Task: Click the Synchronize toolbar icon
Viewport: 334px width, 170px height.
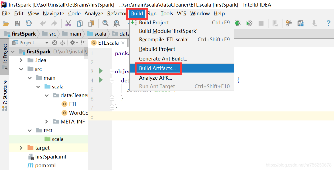Action: tap(29, 24)
